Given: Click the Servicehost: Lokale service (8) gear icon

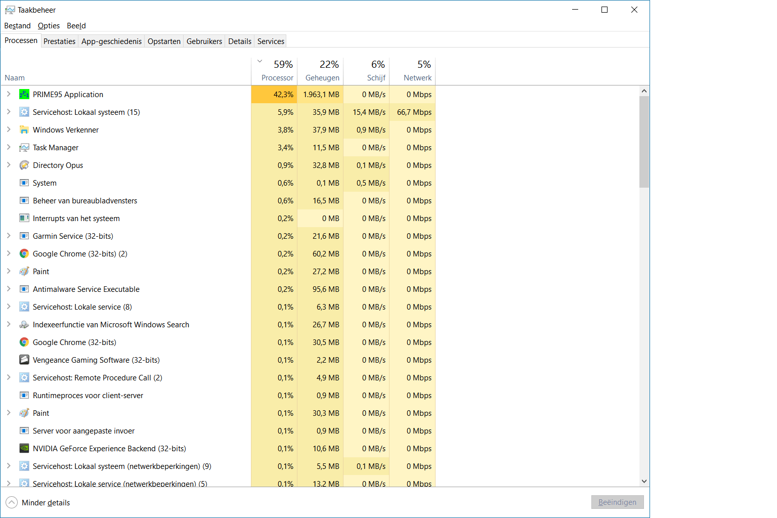Looking at the screenshot, I should pyautogui.click(x=24, y=307).
